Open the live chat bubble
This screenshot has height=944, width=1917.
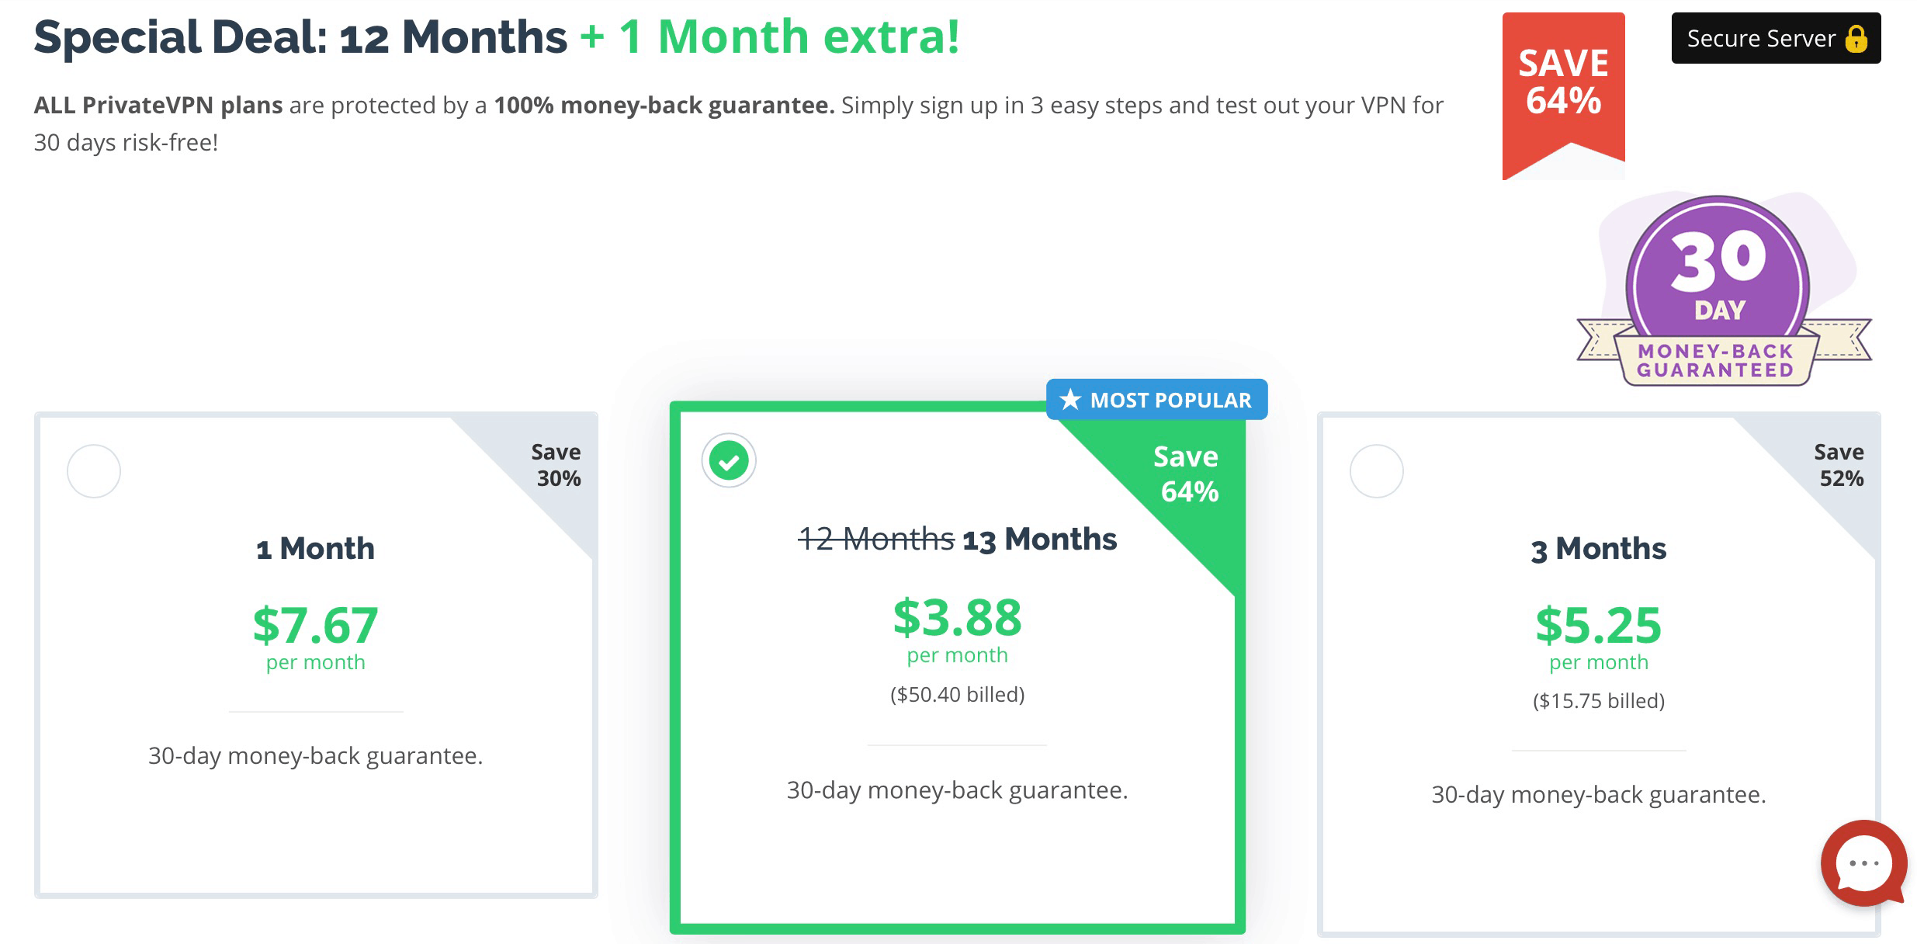(x=1863, y=862)
